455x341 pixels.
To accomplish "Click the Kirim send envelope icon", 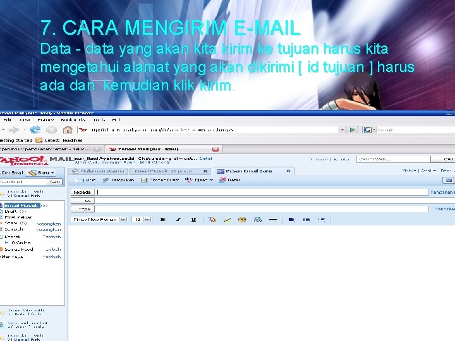I will click(78, 180).
